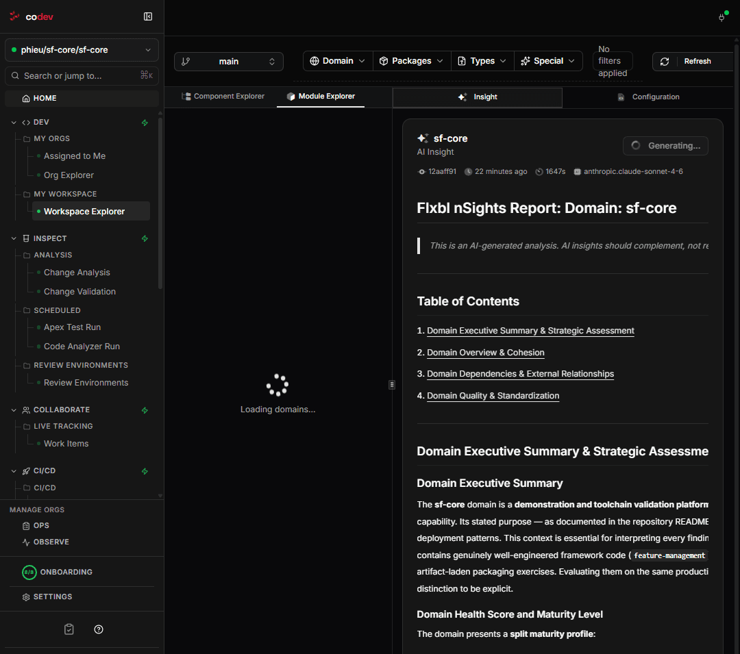Jump to Domain Dependencies & External Relationships link
Image resolution: width=740 pixels, height=654 pixels.
click(x=521, y=374)
